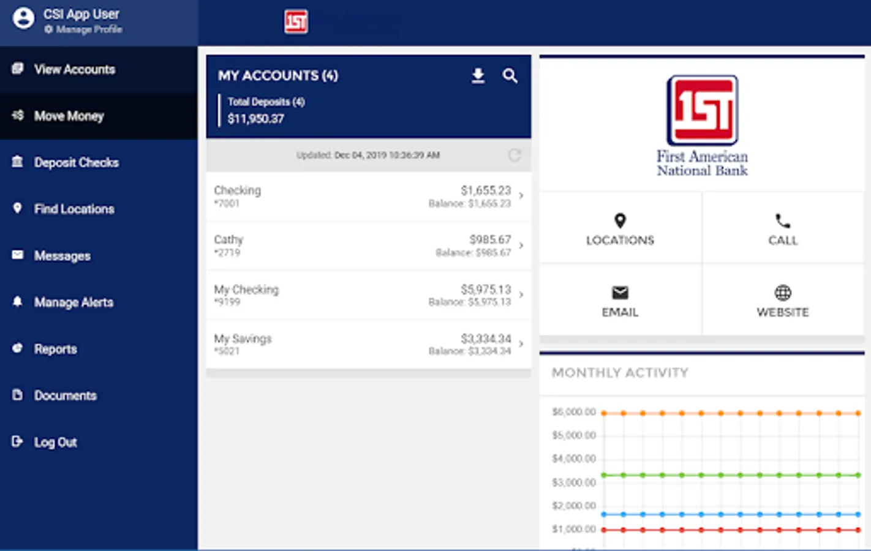This screenshot has height=551, width=871.
Task: Select the Log Out label in sidebar
Action: coord(56,442)
